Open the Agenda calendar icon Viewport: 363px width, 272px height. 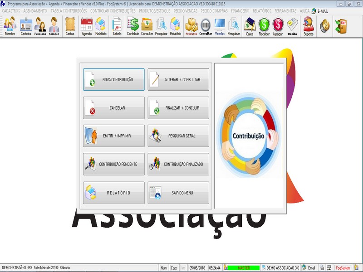pyautogui.click(x=87, y=26)
